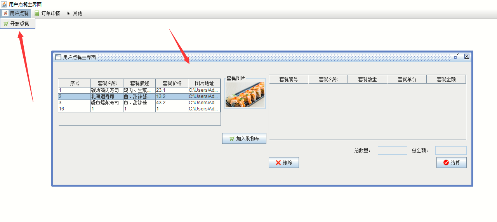Click the left table's 套餐名称 column header
497x222 pixels.
click(x=107, y=83)
